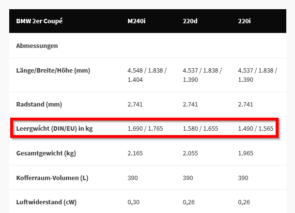
Task: Select the Gesamtgewicht value 2.165
Action: pos(135,153)
